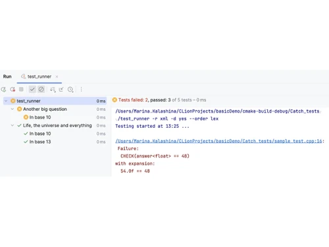This screenshot has width=329, height=247.
Task: Select the In base 13 test
Action: click(40, 142)
